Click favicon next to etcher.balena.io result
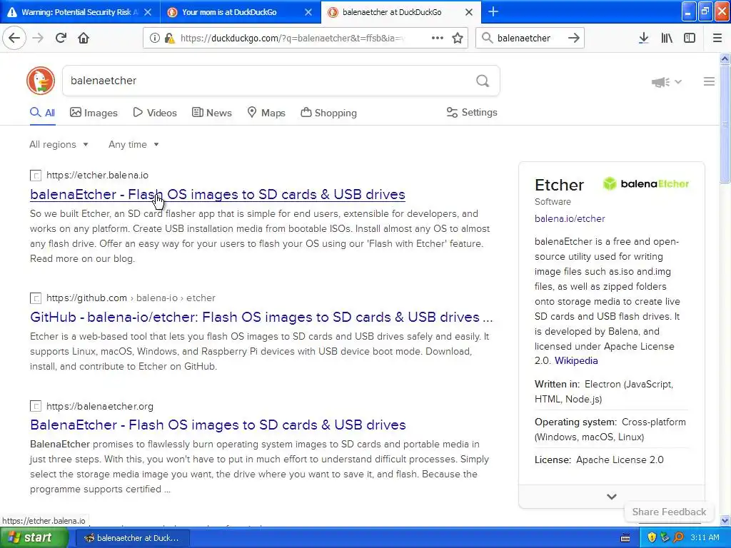The height and width of the screenshot is (548, 731). coord(36,176)
